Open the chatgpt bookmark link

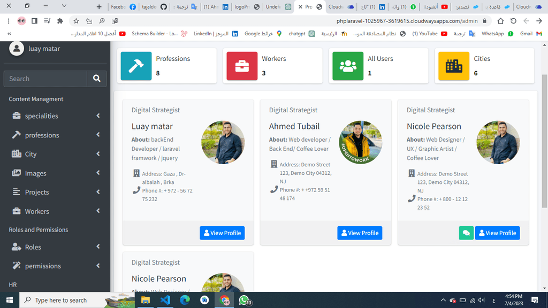click(302, 34)
